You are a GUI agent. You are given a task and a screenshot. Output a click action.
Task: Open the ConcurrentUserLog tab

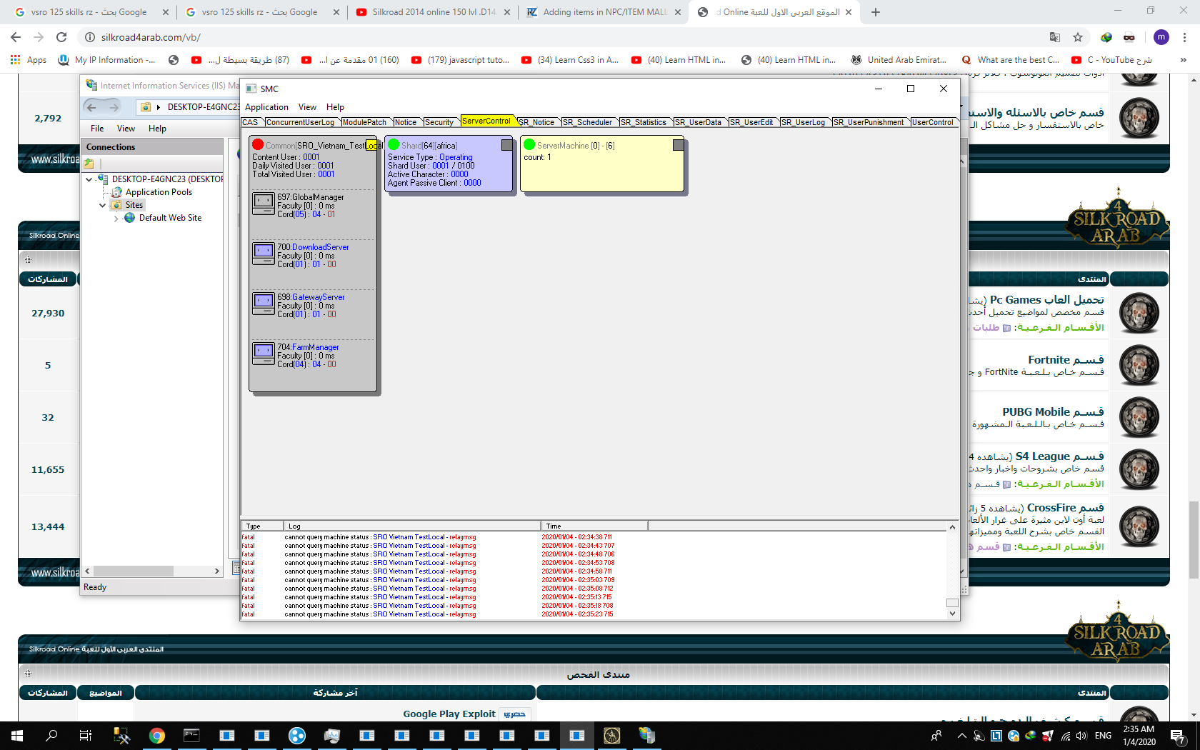point(300,122)
